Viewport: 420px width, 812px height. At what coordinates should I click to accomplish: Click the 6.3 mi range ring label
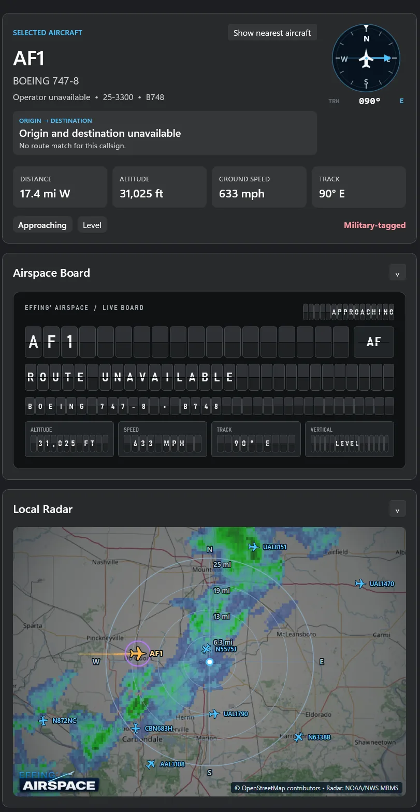[x=223, y=642]
